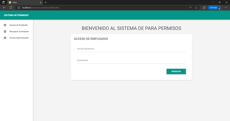
Task: Open the split screen icon
Action: (204, 8)
